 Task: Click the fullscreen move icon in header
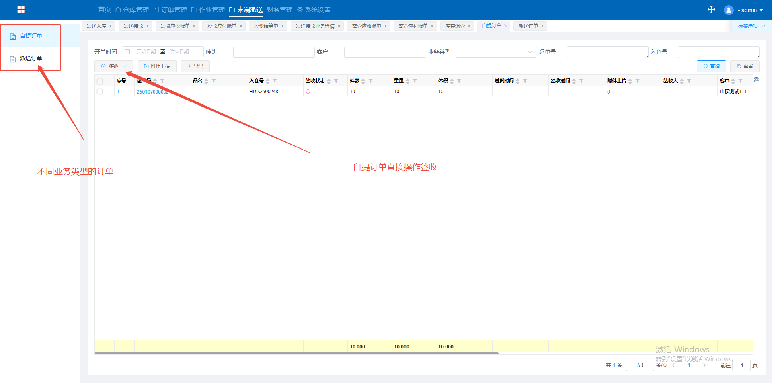click(711, 10)
